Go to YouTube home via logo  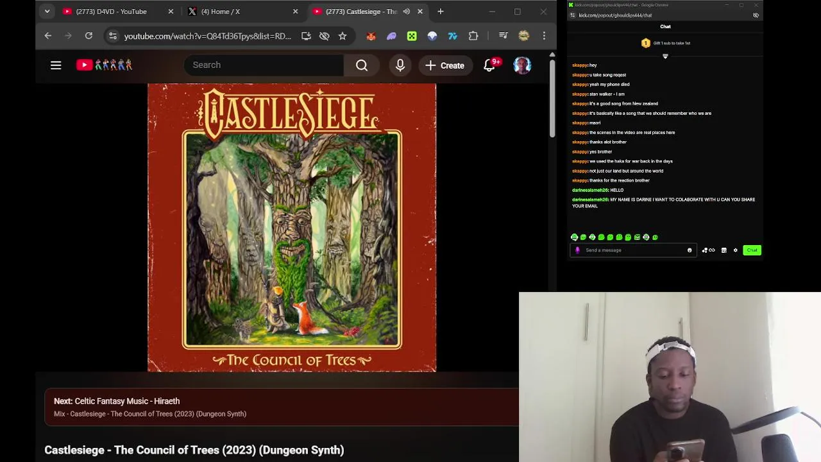click(105, 65)
